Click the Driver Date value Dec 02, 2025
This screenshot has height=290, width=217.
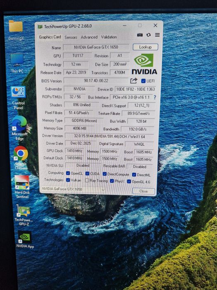(x=81, y=143)
